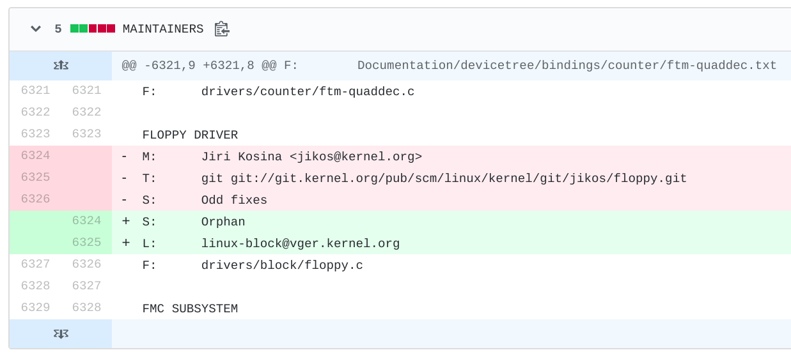Viewport: 791px width, 357px height.
Task: Click new line number 6324 for Orphan
Action: [86, 221]
